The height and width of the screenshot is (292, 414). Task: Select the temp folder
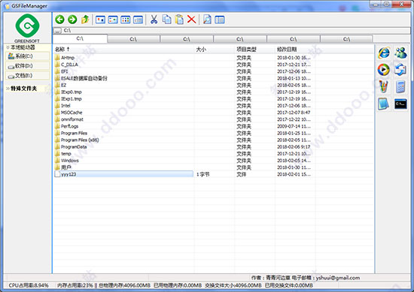(65, 153)
